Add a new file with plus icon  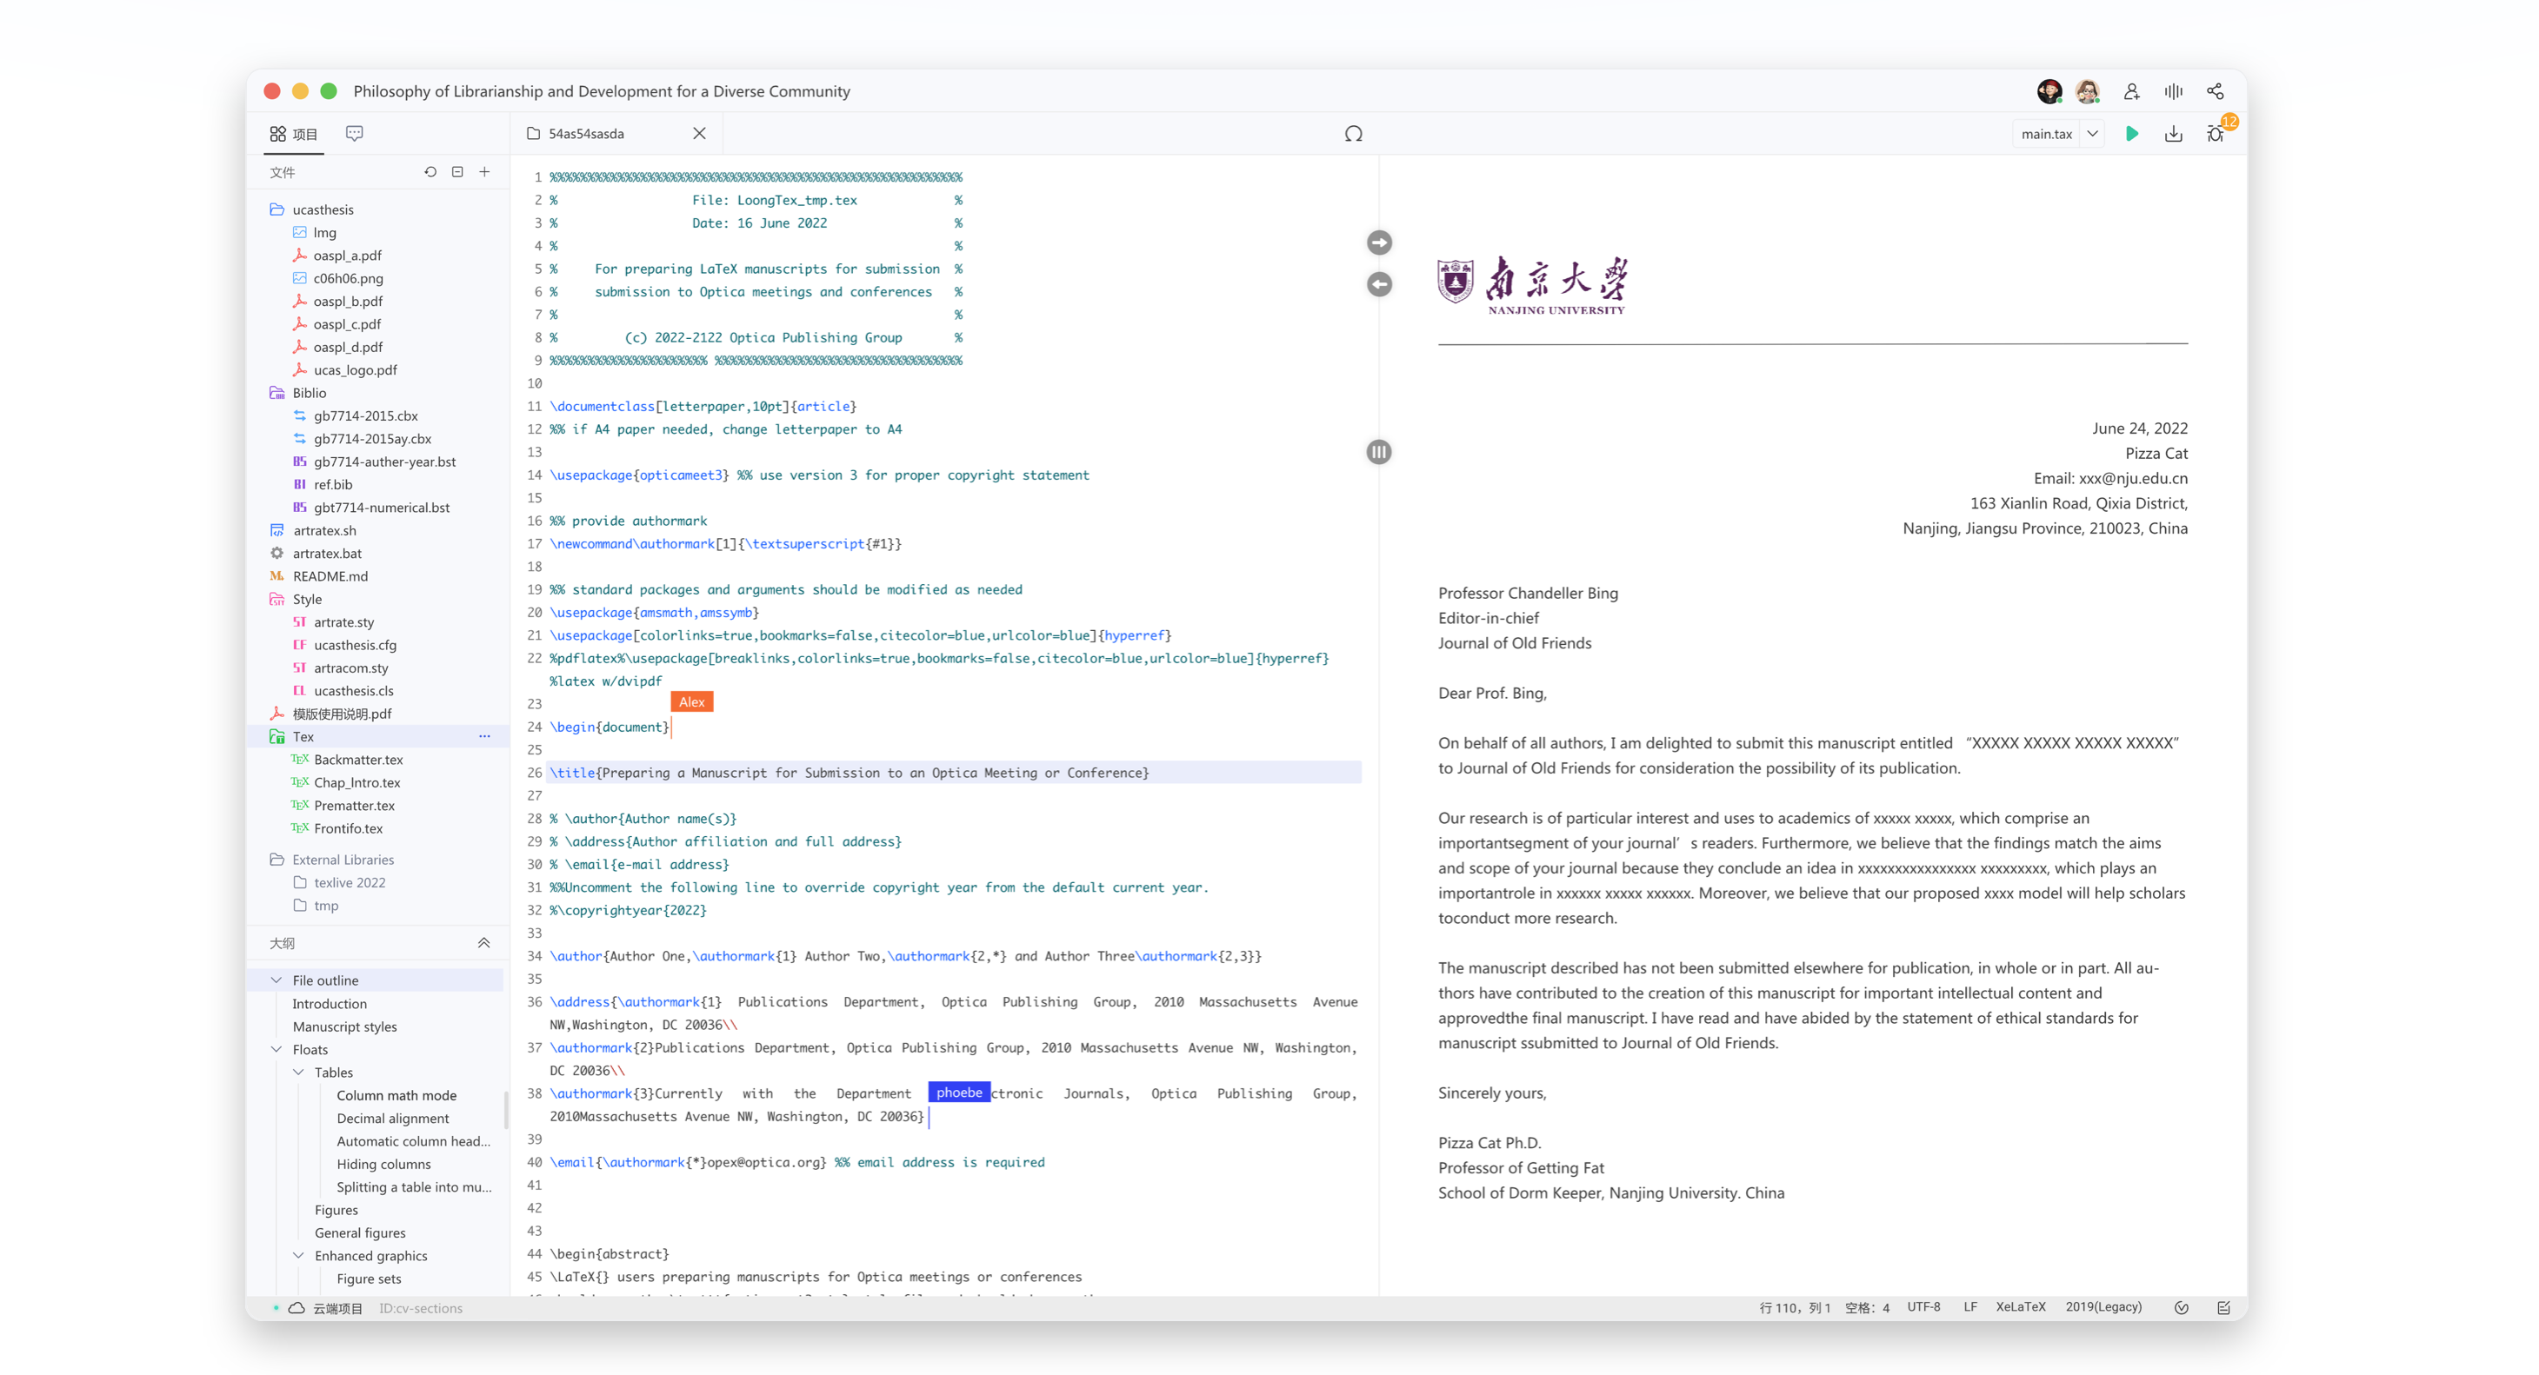[x=485, y=171]
